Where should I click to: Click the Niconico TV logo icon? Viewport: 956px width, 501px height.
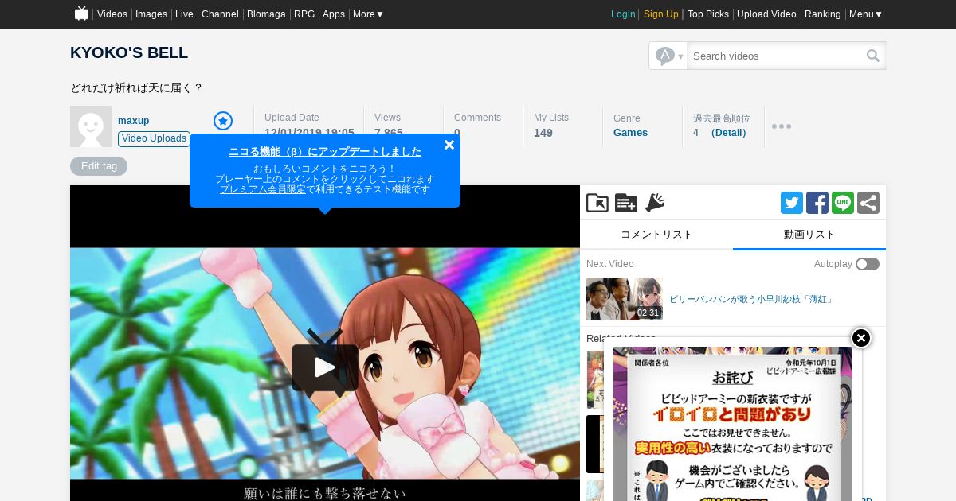pyautogui.click(x=81, y=14)
